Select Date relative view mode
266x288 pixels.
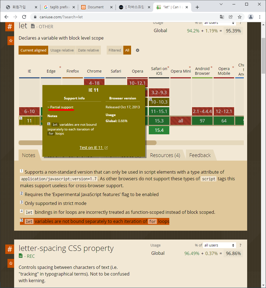tap(88, 50)
